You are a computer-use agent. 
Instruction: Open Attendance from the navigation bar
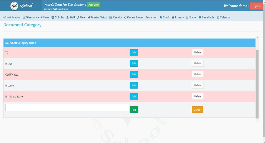(31, 17)
